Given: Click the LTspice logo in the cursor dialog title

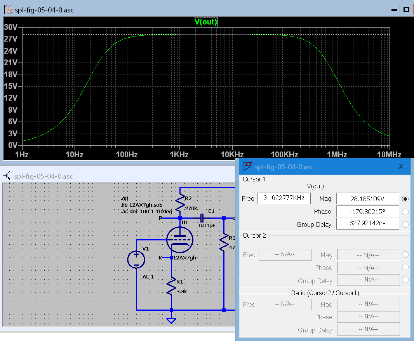Looking at the screenshot, I should [248, 167].
